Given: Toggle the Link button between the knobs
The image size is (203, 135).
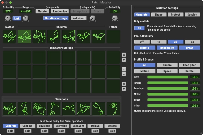Looking at the screenshot, I should click(x=17, y=18).
